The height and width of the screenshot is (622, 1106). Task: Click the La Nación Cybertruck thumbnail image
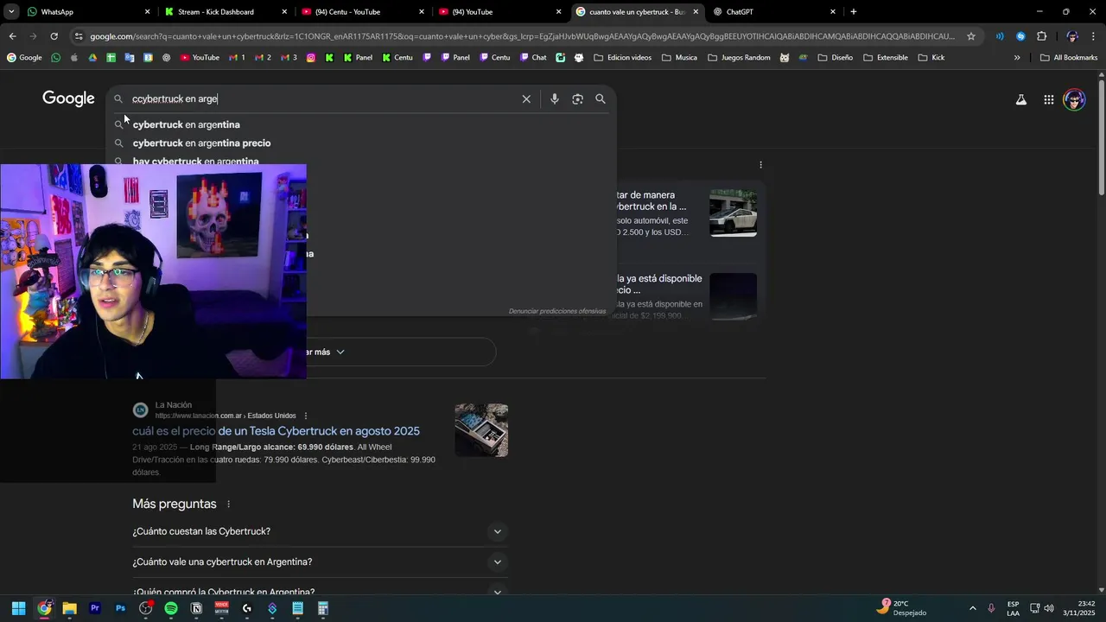point(481,430)
